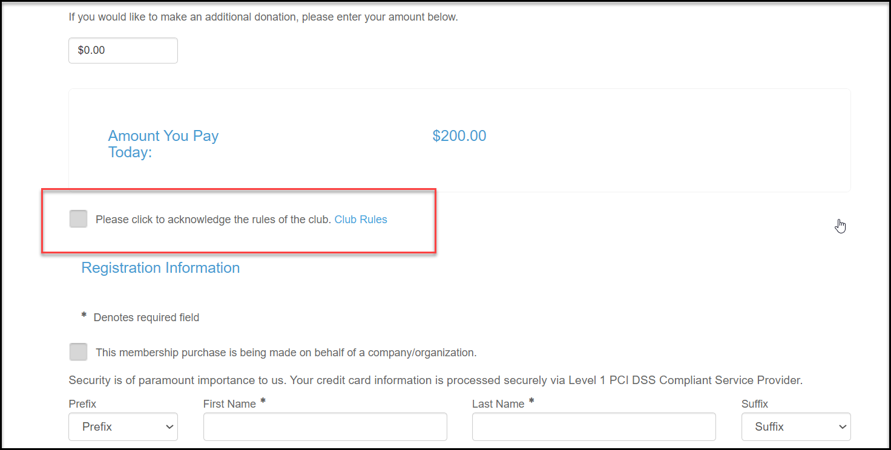The width and height of the screenshot is (891, 450).
Task: Click the membership purchase on behalf label text
Action: [x=286, y=352]
